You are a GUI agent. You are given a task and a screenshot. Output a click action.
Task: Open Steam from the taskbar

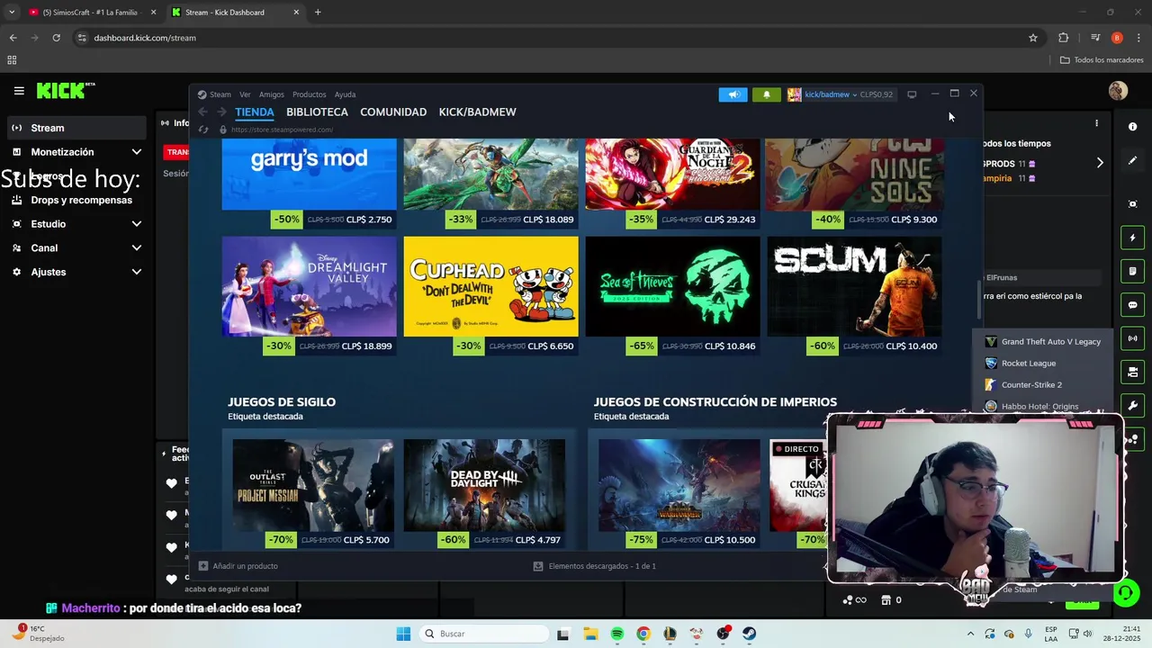pyautogui.click(x=749, y=634)
